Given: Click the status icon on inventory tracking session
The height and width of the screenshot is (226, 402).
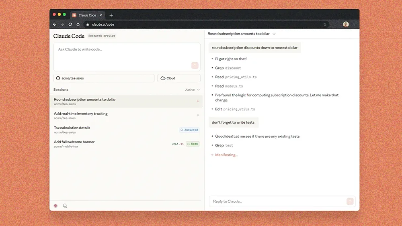Looking at the screenshot, I should [x=198, y=115].
